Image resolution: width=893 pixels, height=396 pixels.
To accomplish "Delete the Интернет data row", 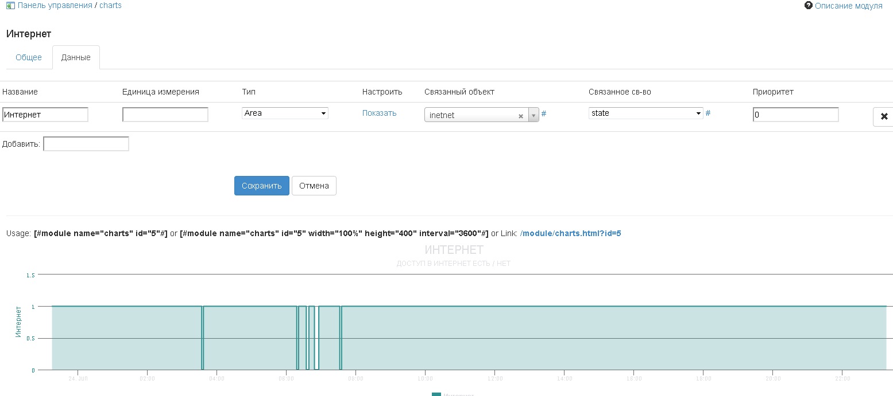I will (x=883, y=116).
